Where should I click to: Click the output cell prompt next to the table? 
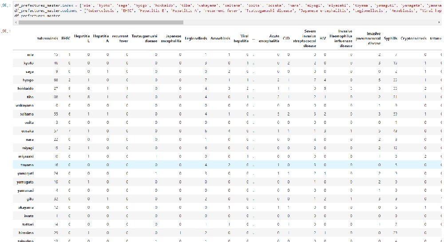pos(5,31)
